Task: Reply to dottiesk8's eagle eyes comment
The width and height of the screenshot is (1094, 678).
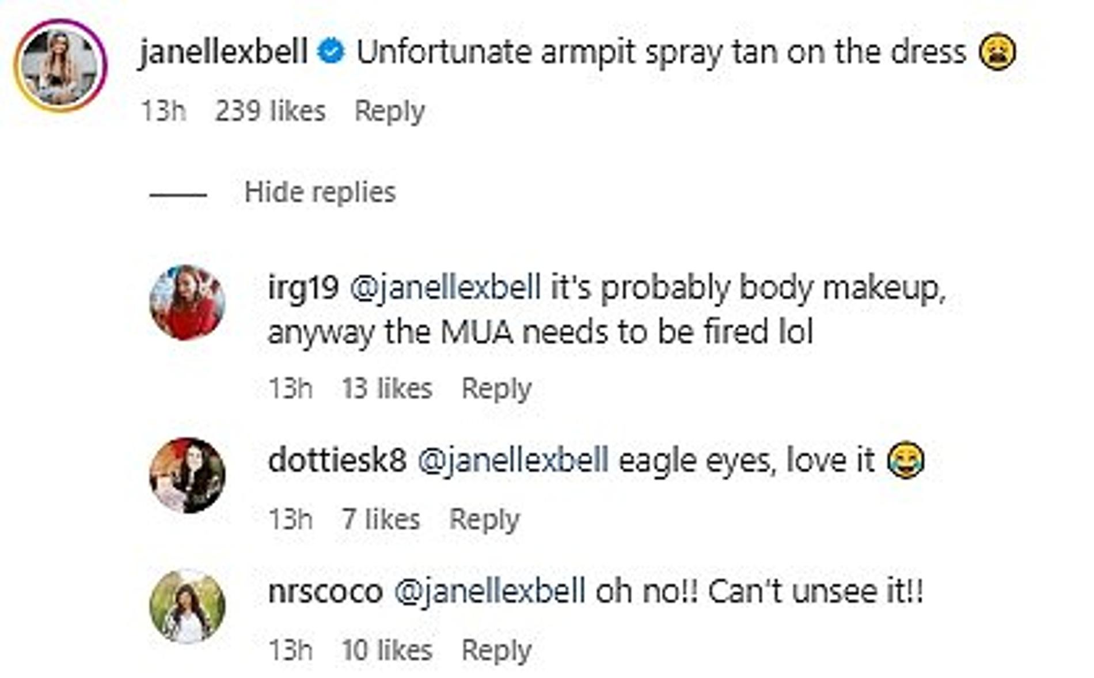Action: 484,519
